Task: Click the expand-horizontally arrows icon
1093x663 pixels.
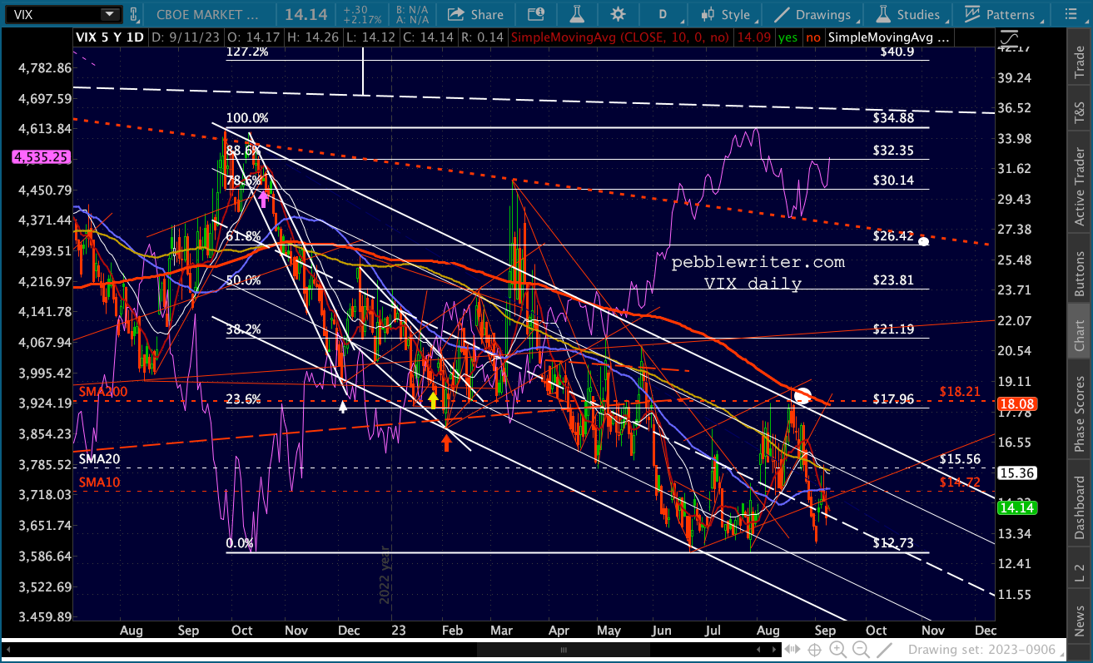Action: (792, 650)
